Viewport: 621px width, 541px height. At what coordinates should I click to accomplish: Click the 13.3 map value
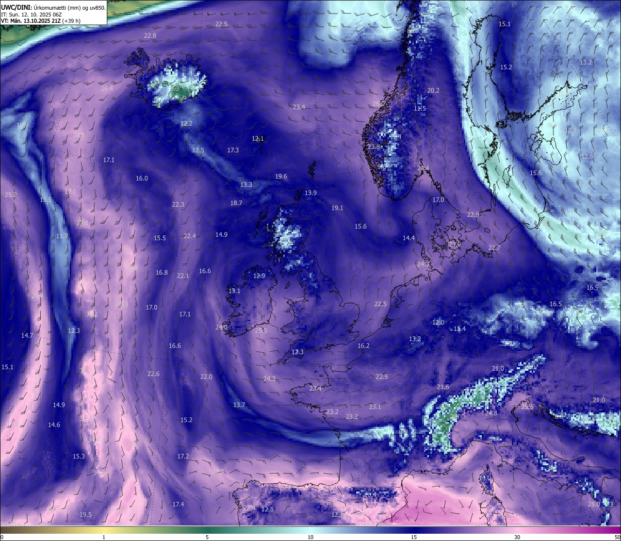click(246, 184)
